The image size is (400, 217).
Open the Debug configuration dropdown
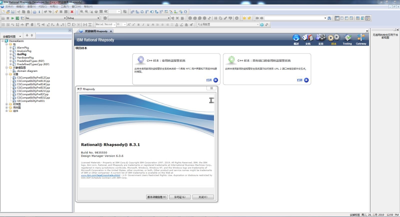tap(98, 18)
